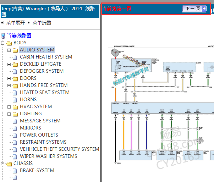Open DEFOGGER SYSTEM diagram
Screen dimensions: 214x182
click(42, 71)
